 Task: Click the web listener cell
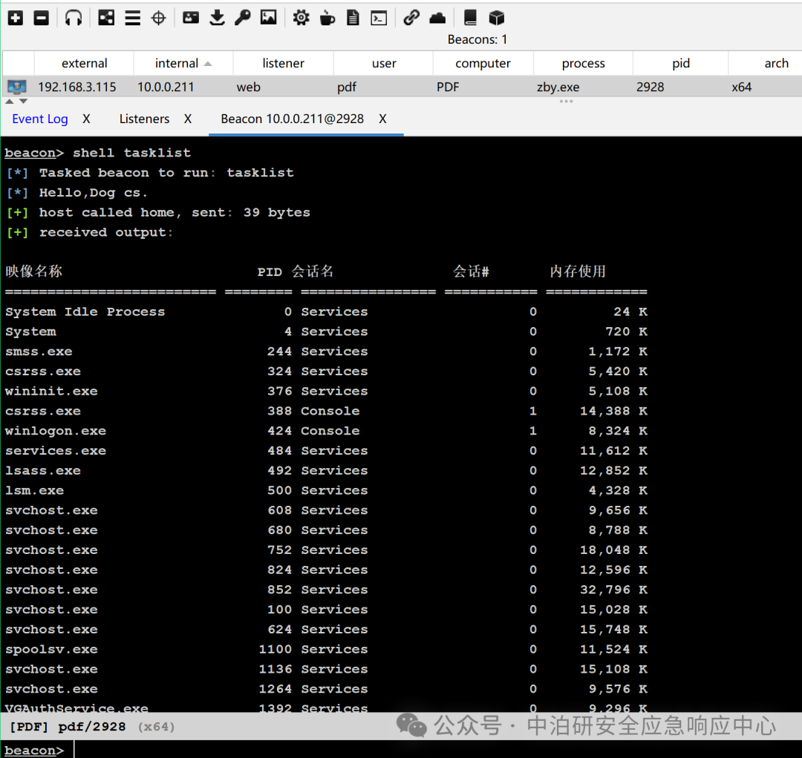tap(249, 88)
